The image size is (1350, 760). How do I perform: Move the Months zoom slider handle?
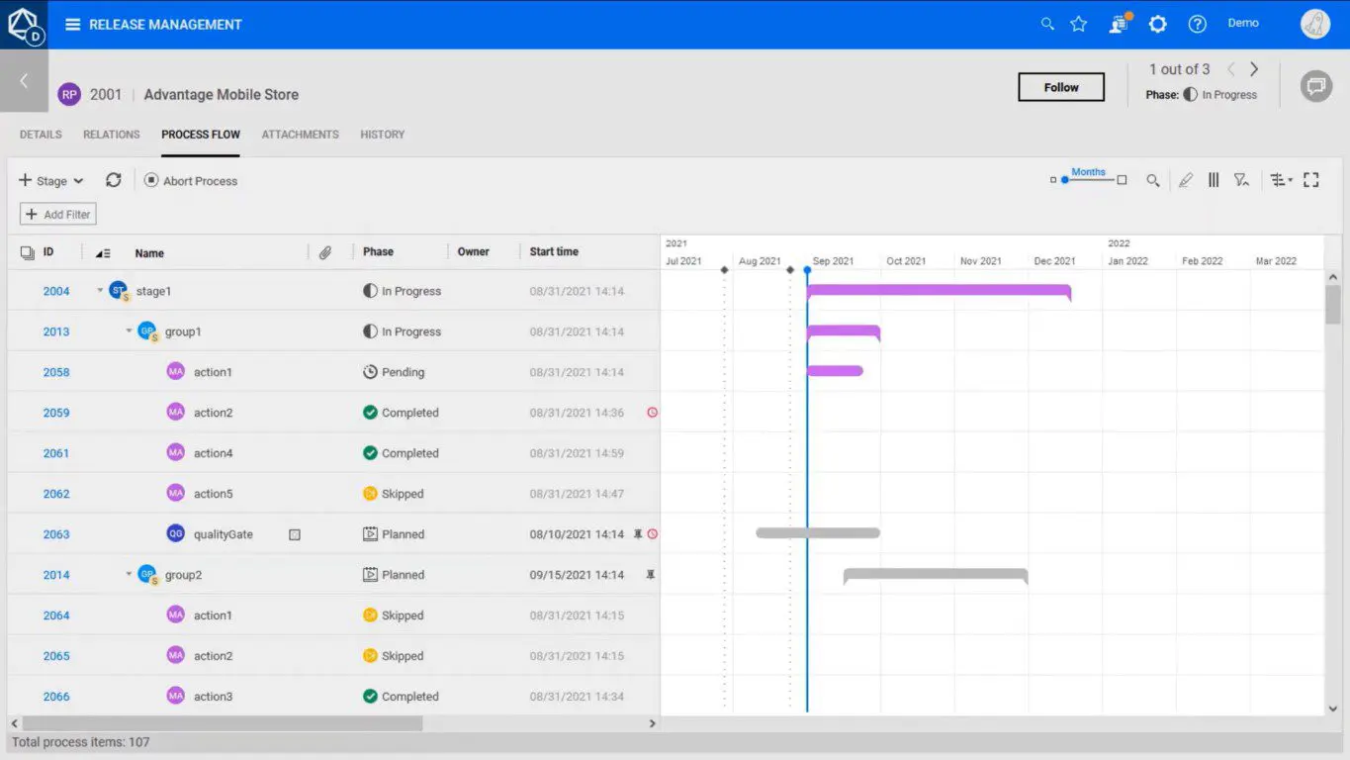tap(1065, 180)
